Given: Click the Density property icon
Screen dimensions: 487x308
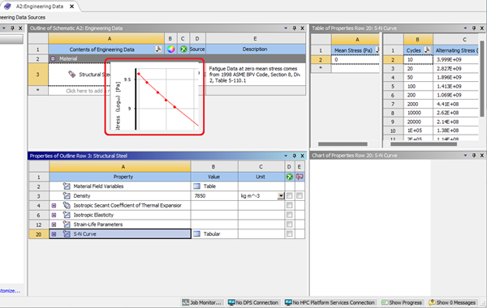Looking at the screenshot, I should (x=67, y=195).
